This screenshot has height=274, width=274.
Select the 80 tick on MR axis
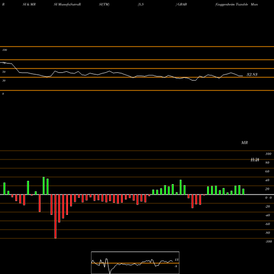click(x=267, y=163)
